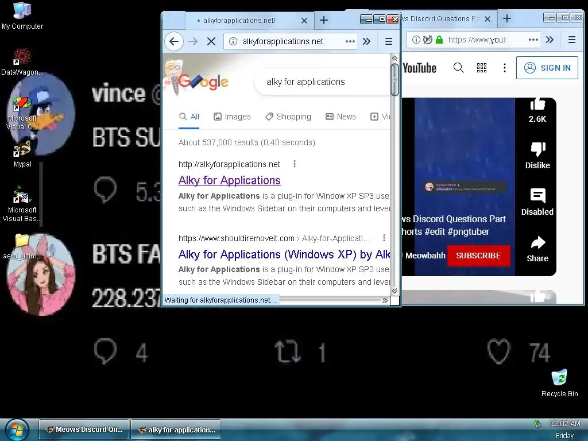Open YouTube apps grid icon
588x441 pixels.
pyautogui.click(x=482, y=68)
